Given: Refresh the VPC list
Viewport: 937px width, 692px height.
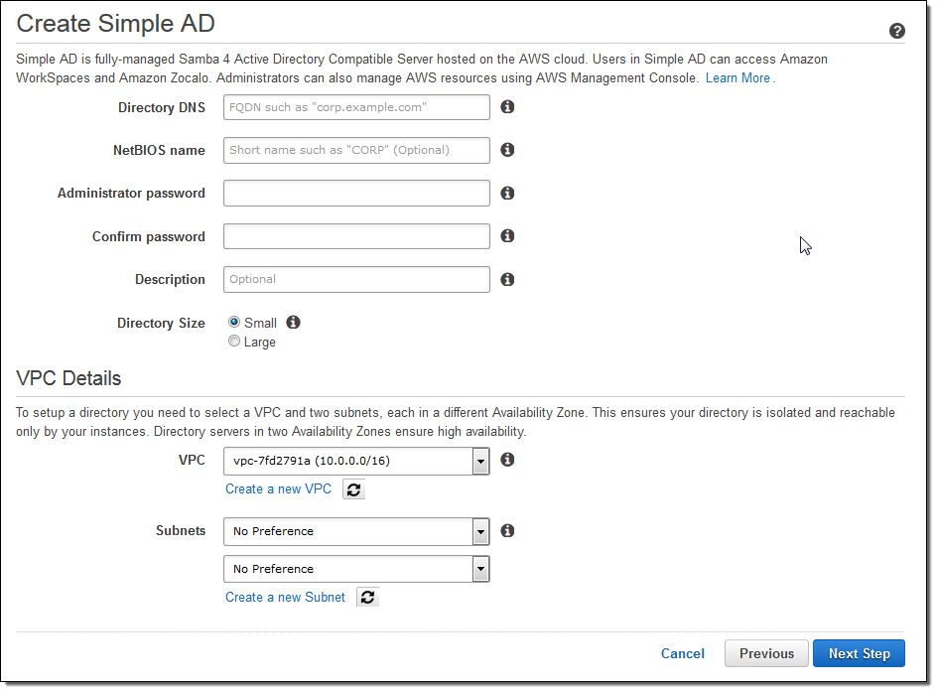Looking at the screenshot, I should click(353, 489).
